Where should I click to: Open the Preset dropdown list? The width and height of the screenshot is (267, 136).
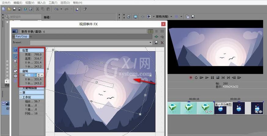[x=150, y=43]
